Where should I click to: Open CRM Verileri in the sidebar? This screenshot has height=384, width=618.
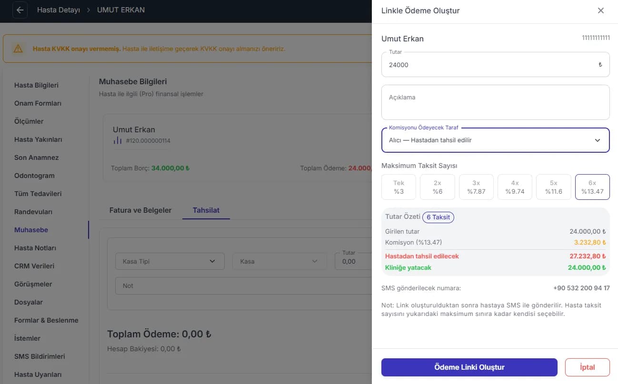point(34,266)
